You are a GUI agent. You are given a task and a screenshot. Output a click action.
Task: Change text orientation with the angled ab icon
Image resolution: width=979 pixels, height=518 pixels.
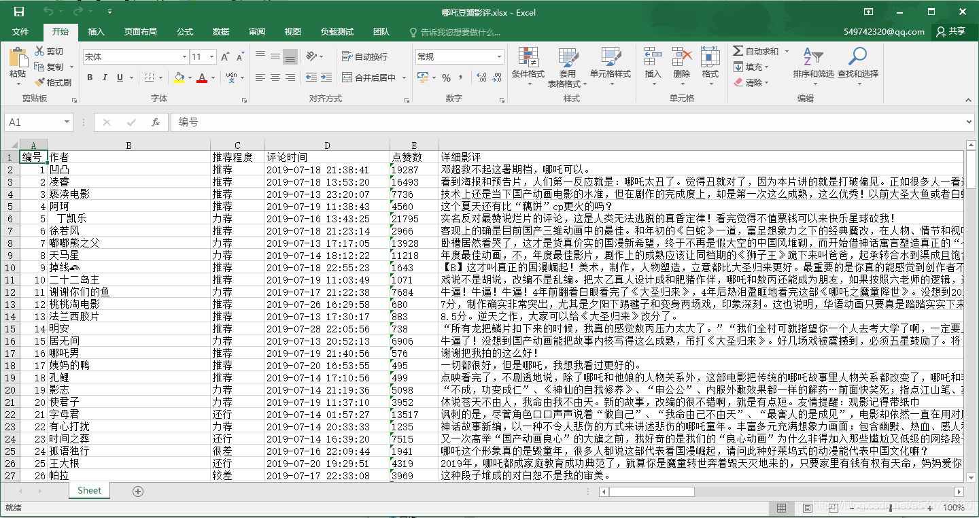pos(311,56)
